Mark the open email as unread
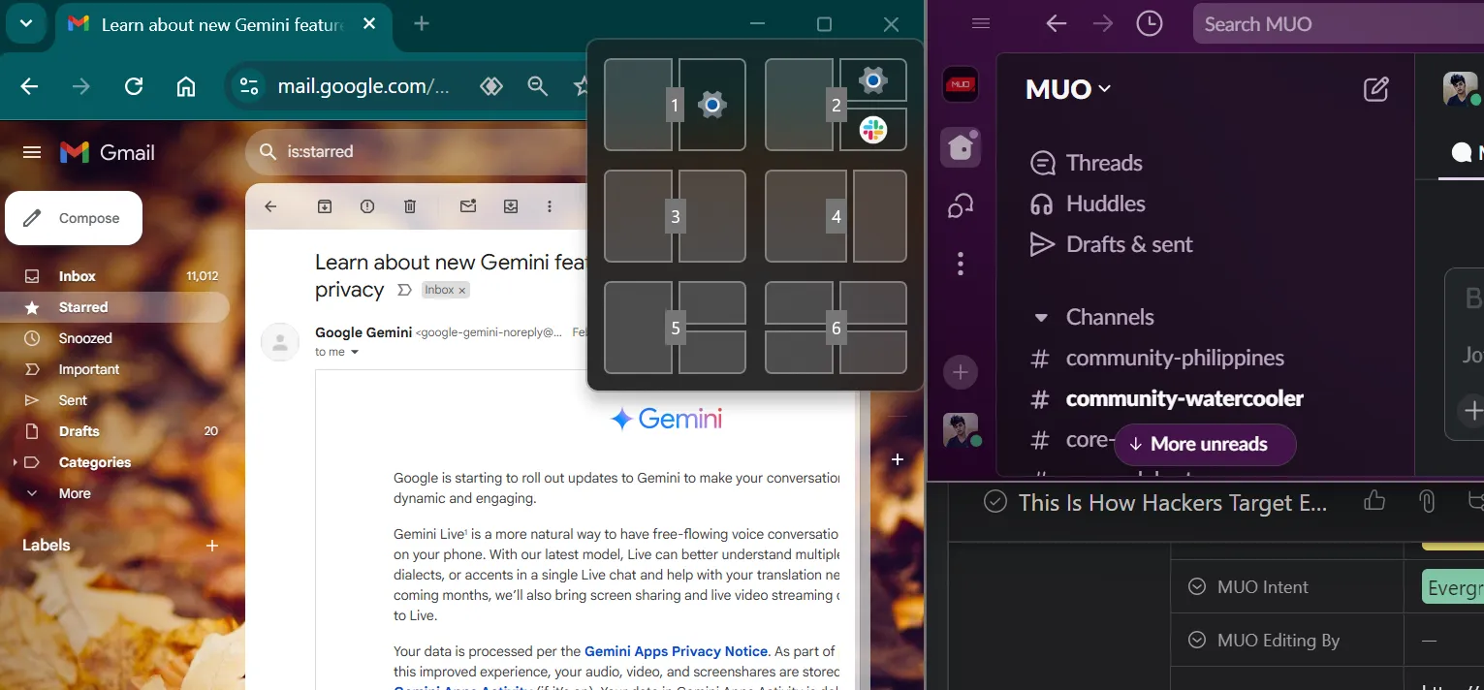Image resolution: width=1484 pixels, height=690 pixels. click(468, 206)
